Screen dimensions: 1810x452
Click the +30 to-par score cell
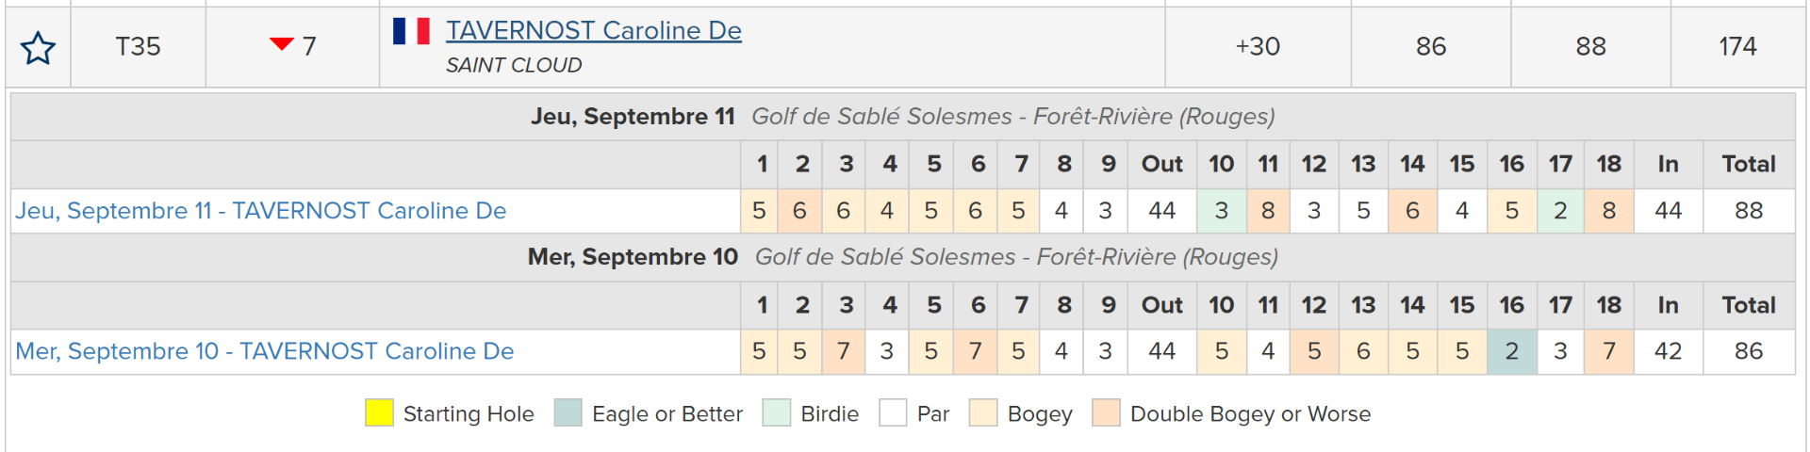[x=1259, y=47]
